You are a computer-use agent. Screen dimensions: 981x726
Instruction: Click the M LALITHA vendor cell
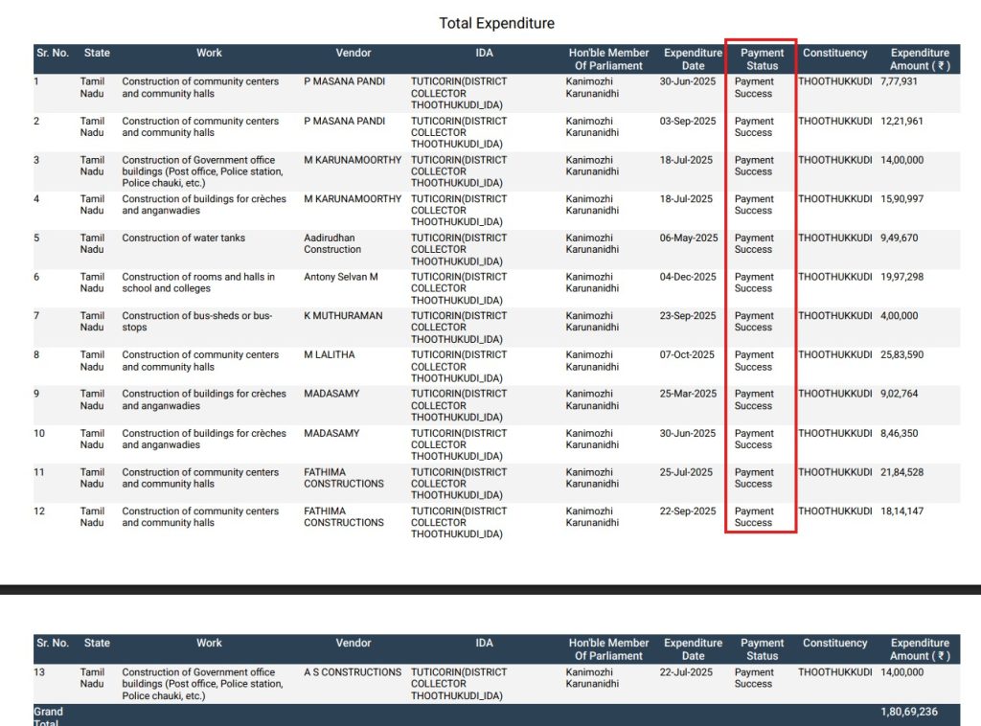[x=330, y=354]
